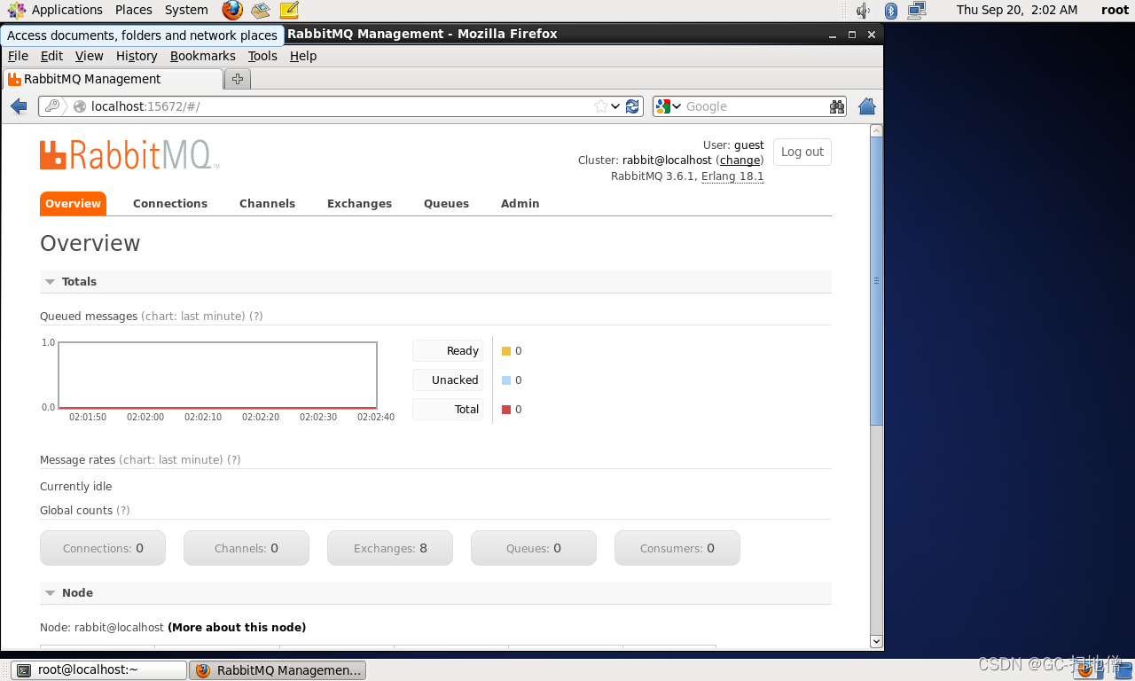Click the Channels: 0 count button

247,548
